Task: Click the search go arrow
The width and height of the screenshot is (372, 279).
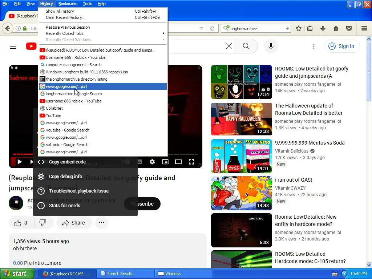Action: [287, 28]
